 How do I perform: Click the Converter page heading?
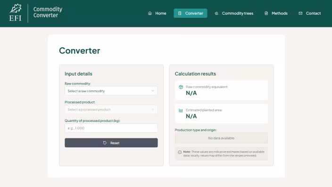point(80,51)
